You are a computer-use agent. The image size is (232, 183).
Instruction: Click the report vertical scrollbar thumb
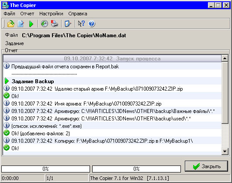[x=225, y=92]
